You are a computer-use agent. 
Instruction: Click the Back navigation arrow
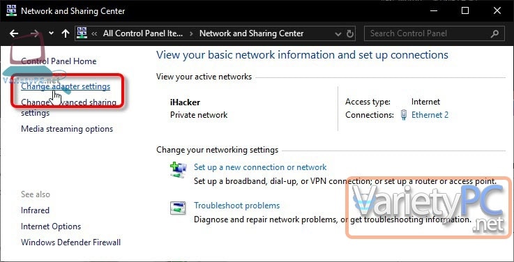(14, 33)
